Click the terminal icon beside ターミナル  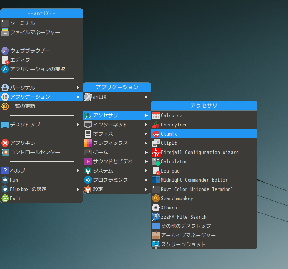pyautogui.click(x=5, y=23)
